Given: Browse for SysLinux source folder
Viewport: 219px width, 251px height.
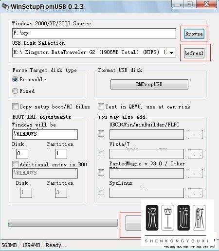Looking at the screenshot, I should click(x=195, y=193).
